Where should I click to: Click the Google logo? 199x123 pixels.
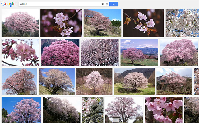tap(8, 4)
